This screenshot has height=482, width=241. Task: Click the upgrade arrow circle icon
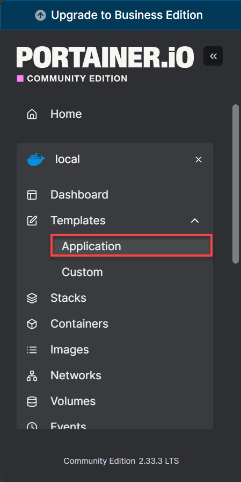40,15
